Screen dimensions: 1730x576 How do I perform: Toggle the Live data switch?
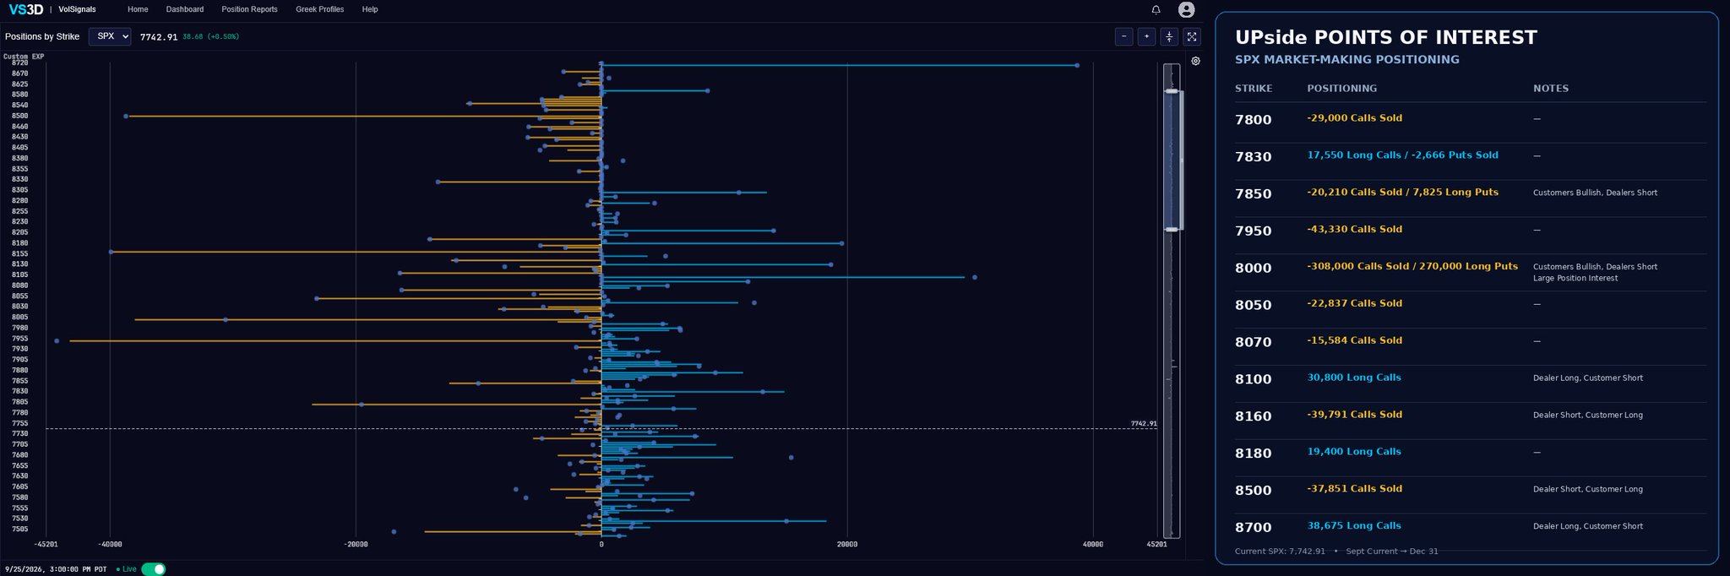153,569
